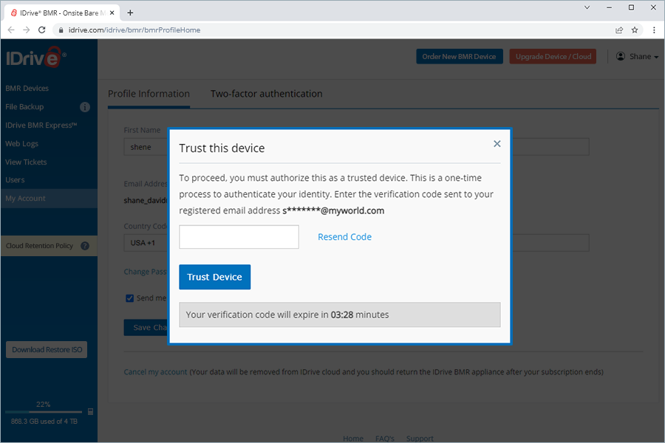Click the 22% storage usage progress bar
The height and width of the screenshot is (443, 665).
click(44, 412)
